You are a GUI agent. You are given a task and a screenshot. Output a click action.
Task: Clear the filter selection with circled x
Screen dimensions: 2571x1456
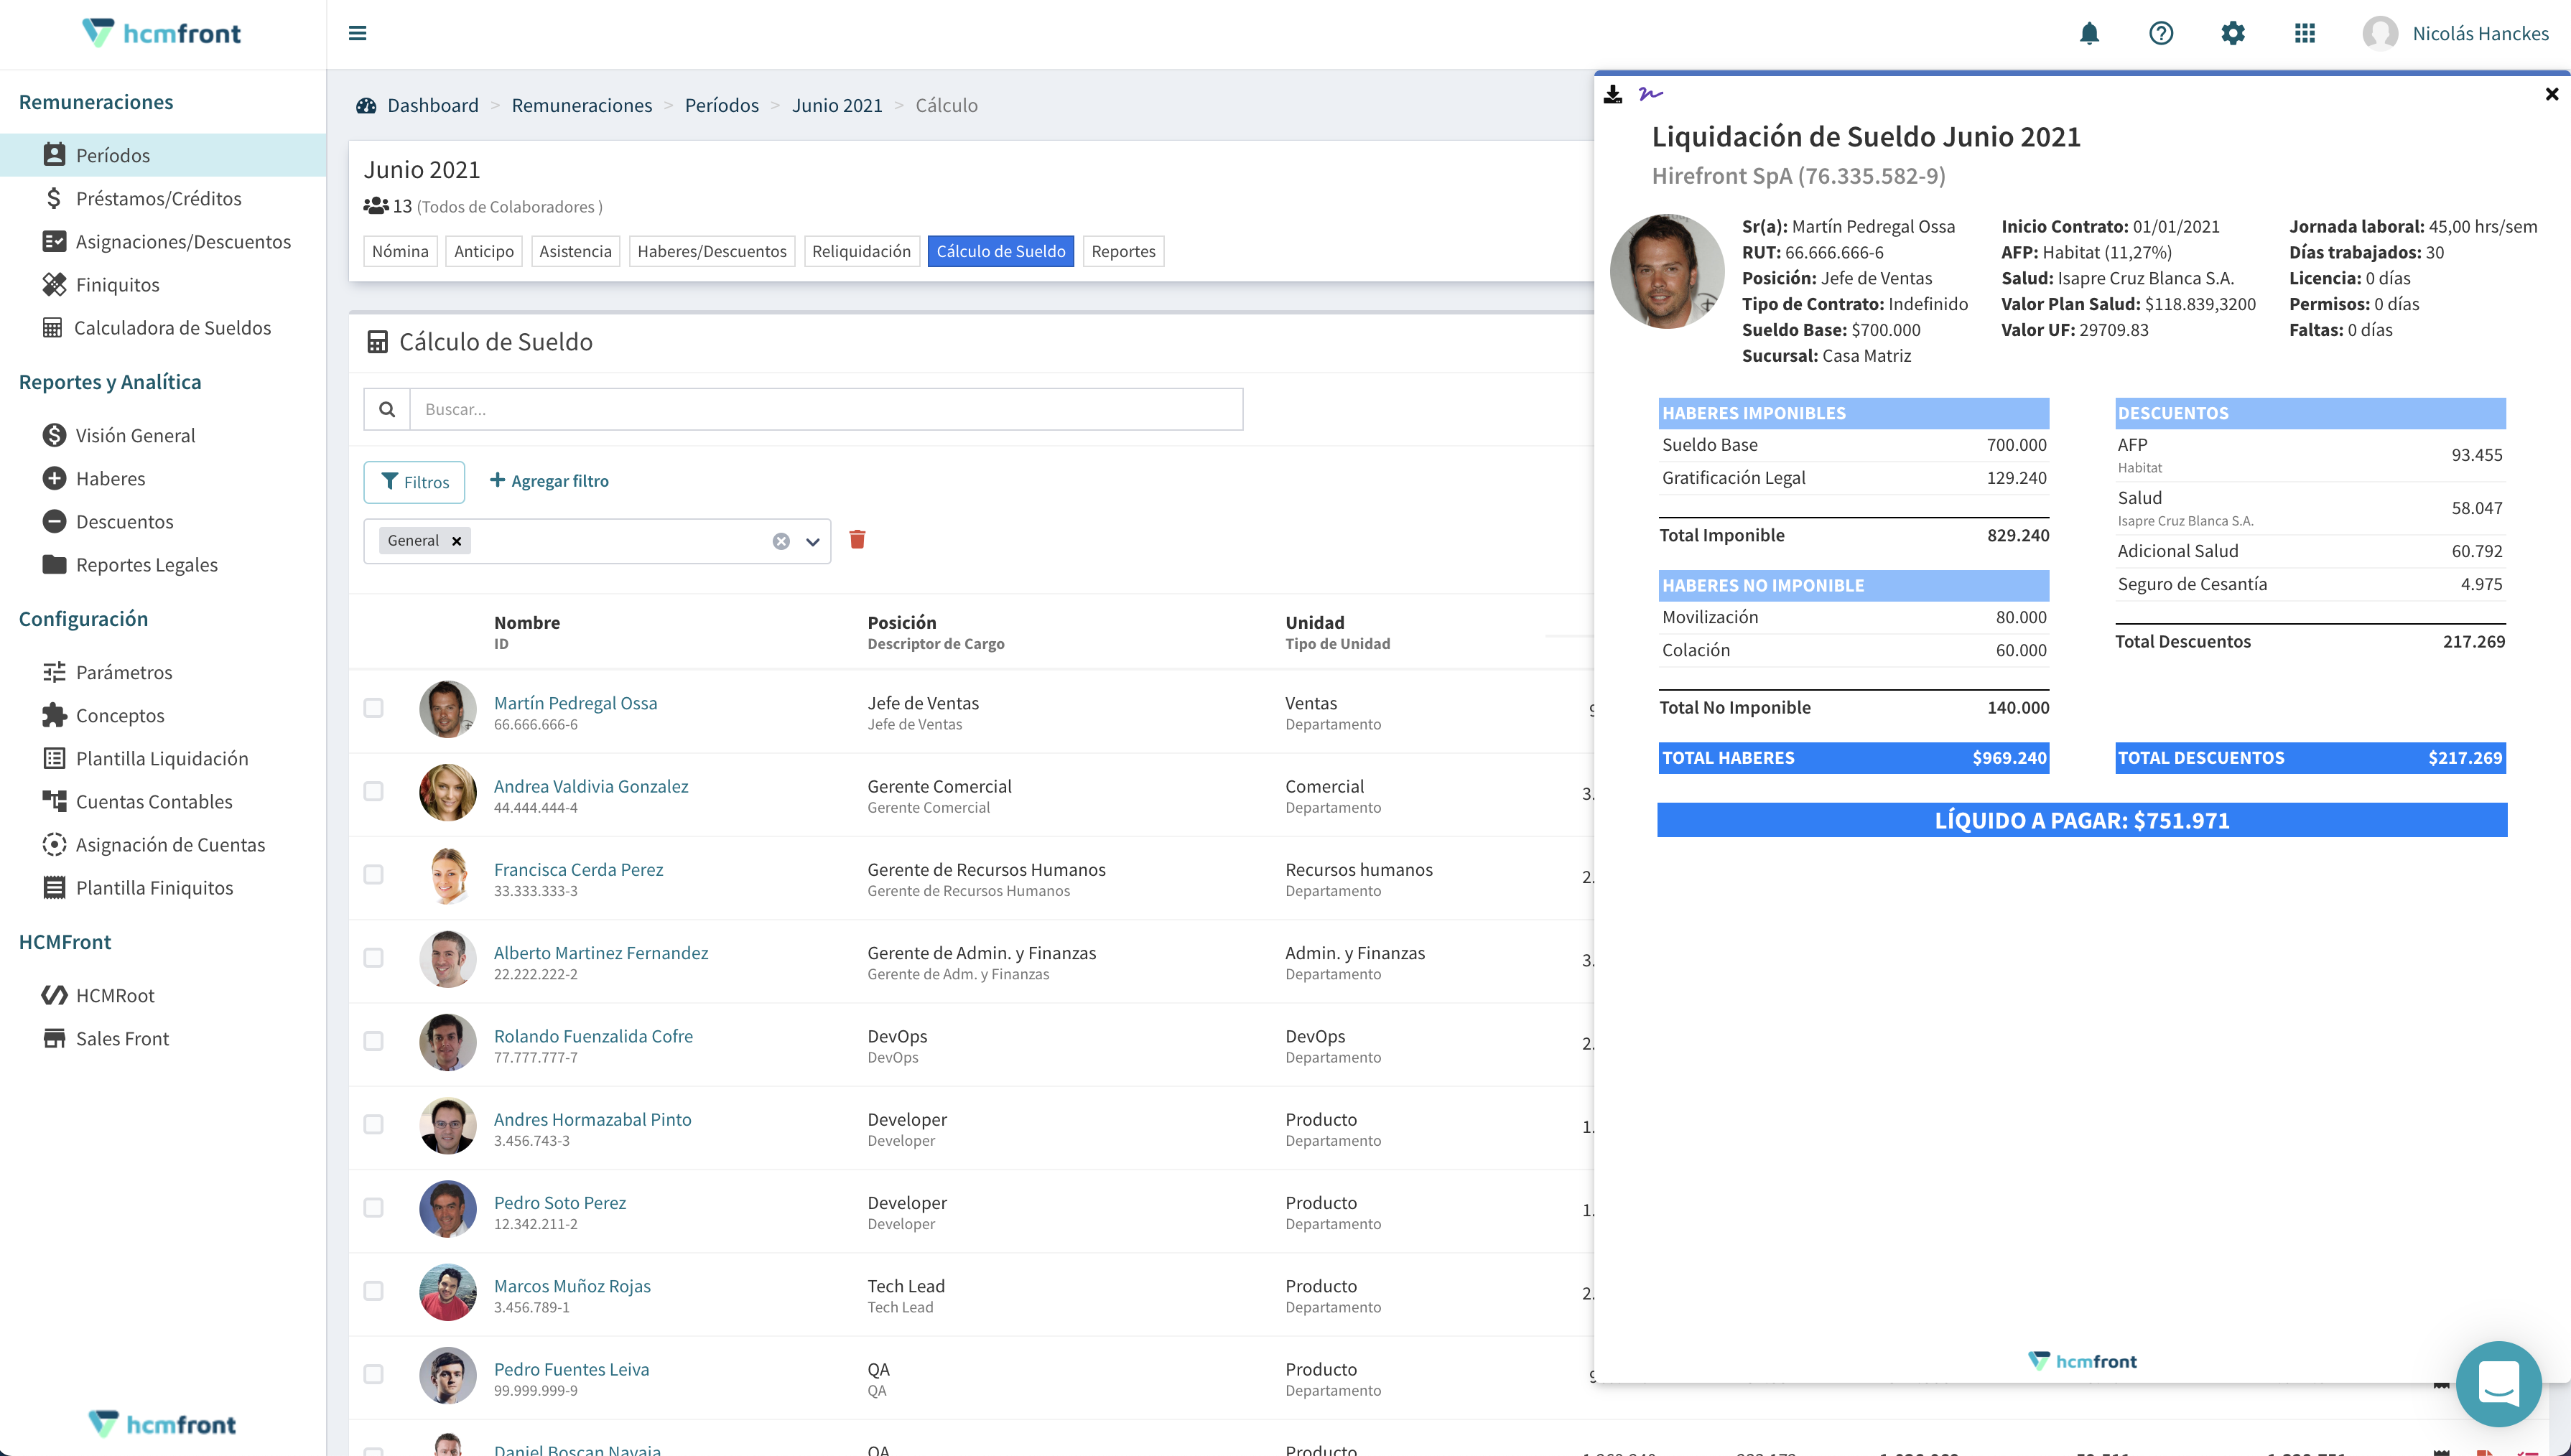click(781, 541)
